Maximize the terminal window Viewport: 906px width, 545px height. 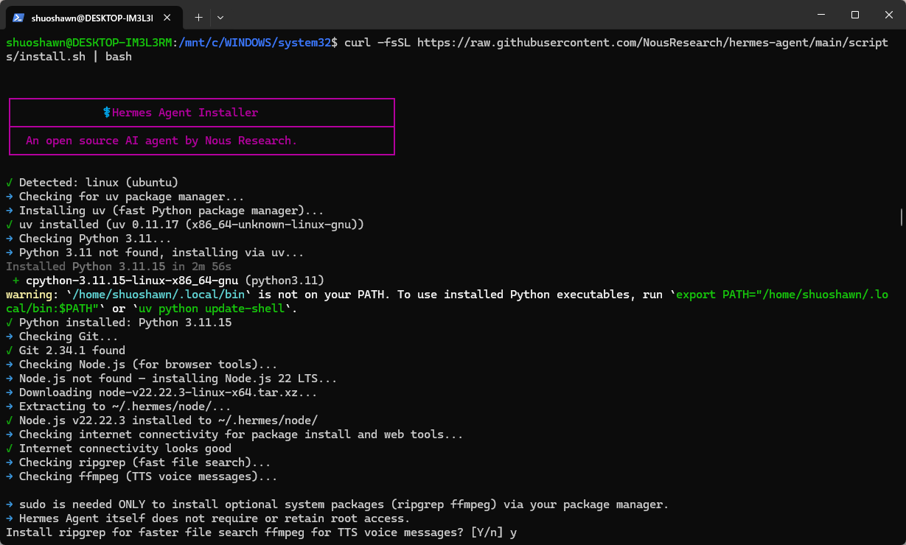coord(855,15)
